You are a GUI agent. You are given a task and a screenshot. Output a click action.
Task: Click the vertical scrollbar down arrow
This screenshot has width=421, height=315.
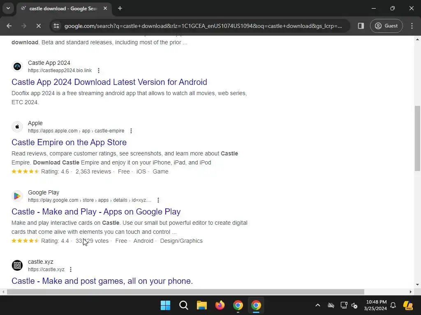click(417, 285)
